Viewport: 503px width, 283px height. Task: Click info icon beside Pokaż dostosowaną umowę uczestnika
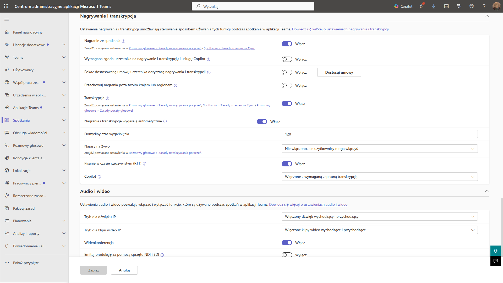tap(209, 72)
